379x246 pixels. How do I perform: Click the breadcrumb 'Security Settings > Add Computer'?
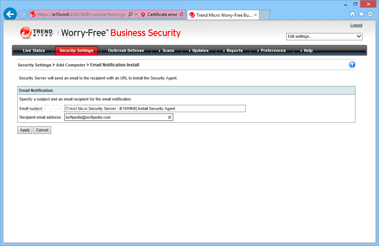point(51,65)
